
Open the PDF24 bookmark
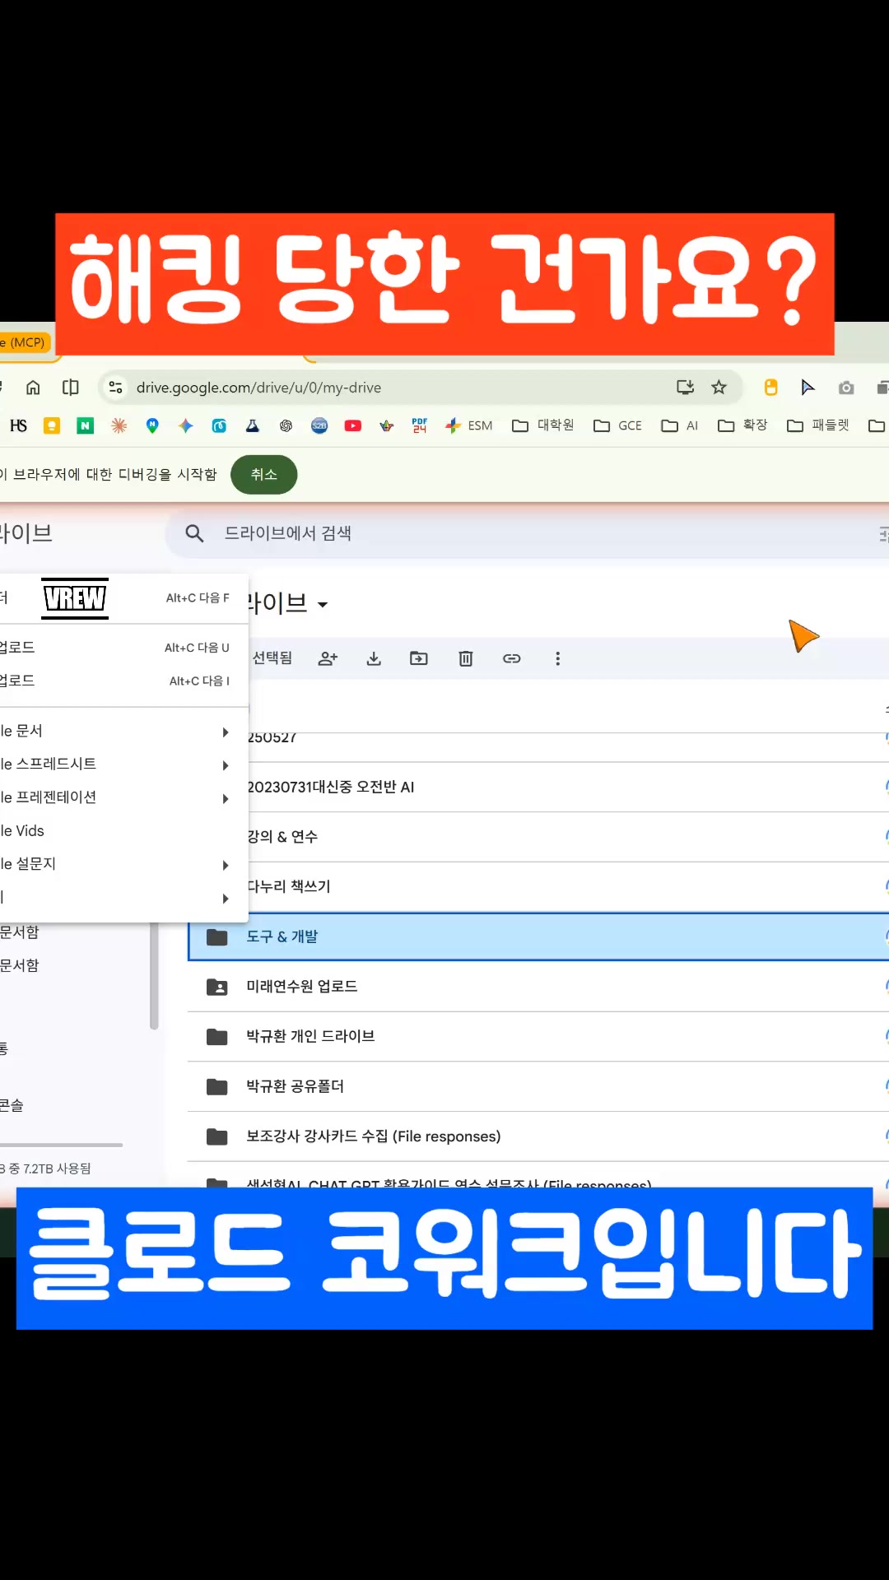tap(420, 425)
